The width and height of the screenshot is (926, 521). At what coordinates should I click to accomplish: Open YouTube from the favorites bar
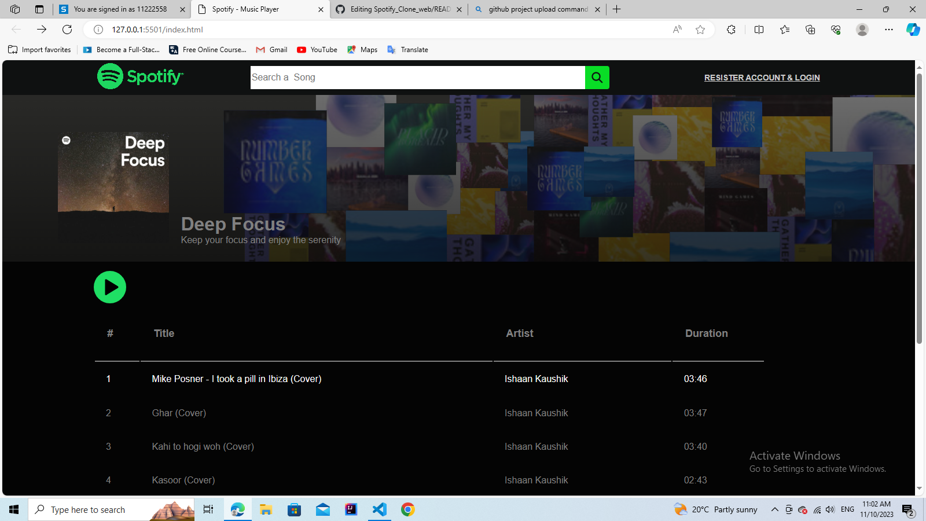[316, 50]
